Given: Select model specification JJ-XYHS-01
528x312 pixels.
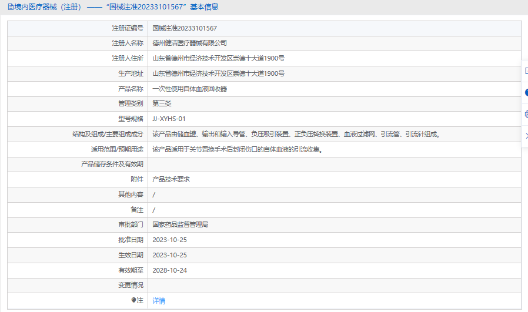Looking at the screenshot, I should click(169, 119).
